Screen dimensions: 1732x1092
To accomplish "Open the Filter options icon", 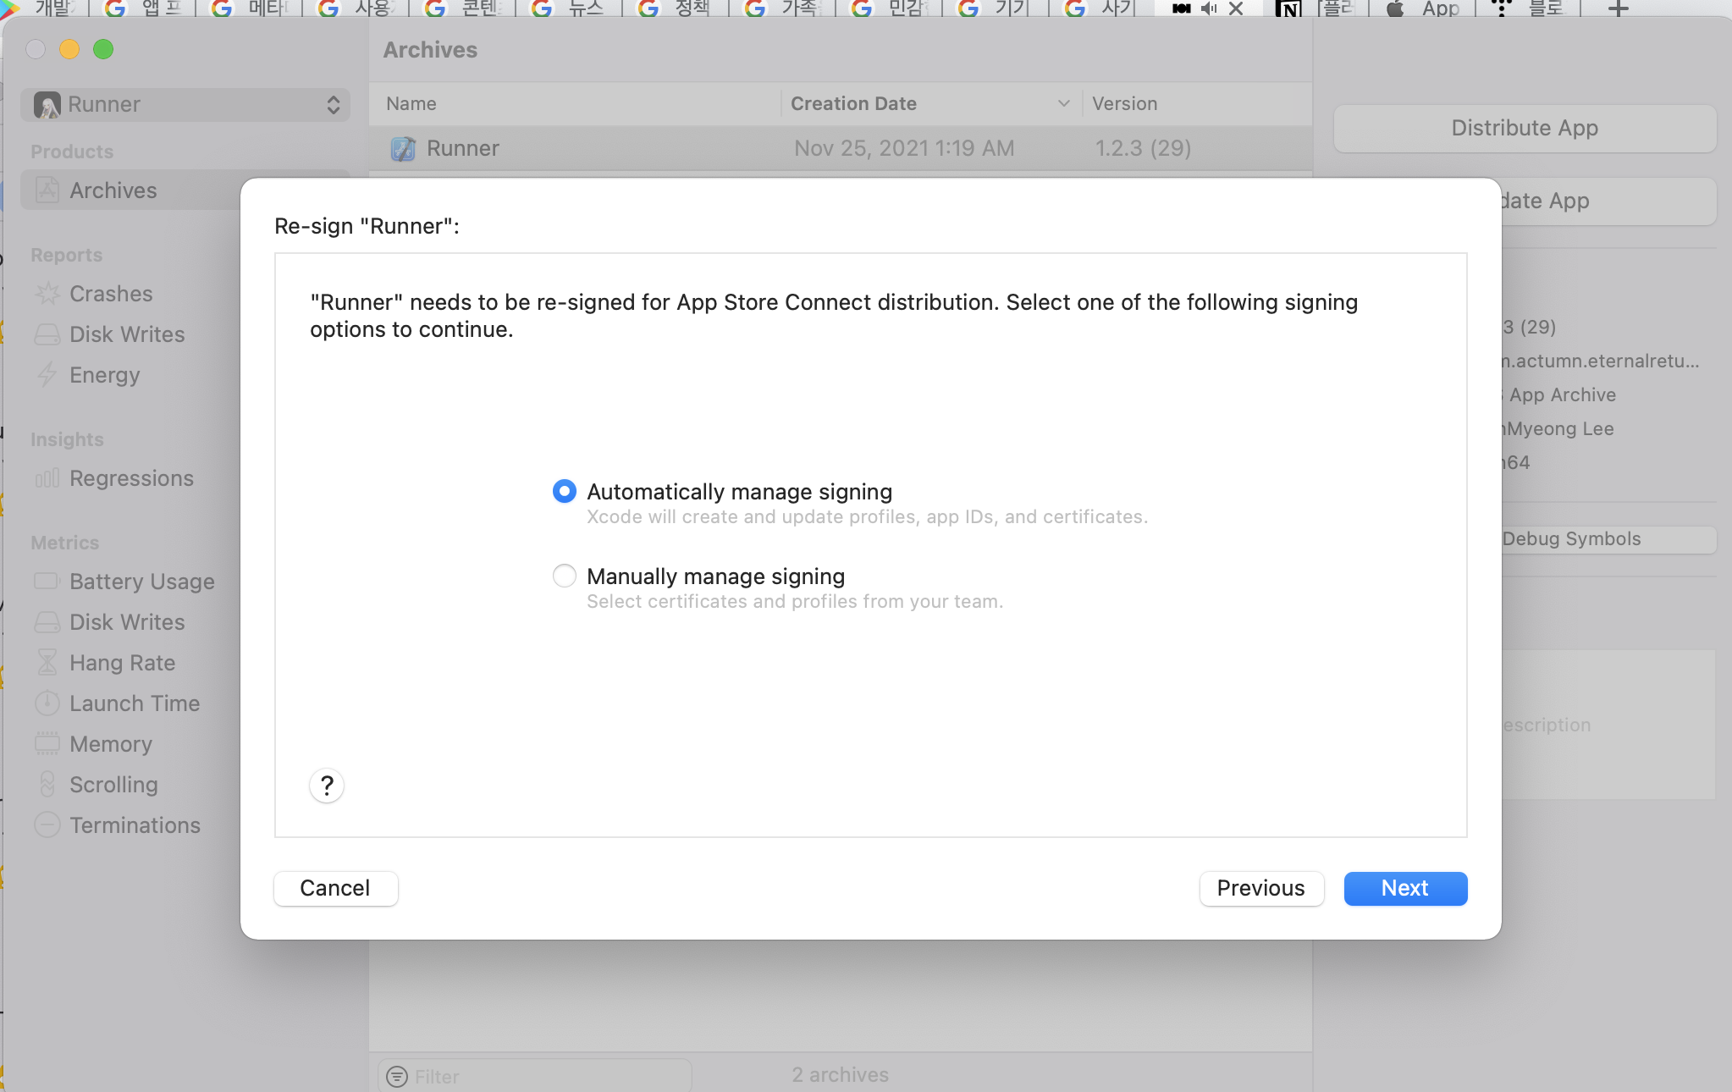I will [x=397, y=1076].
